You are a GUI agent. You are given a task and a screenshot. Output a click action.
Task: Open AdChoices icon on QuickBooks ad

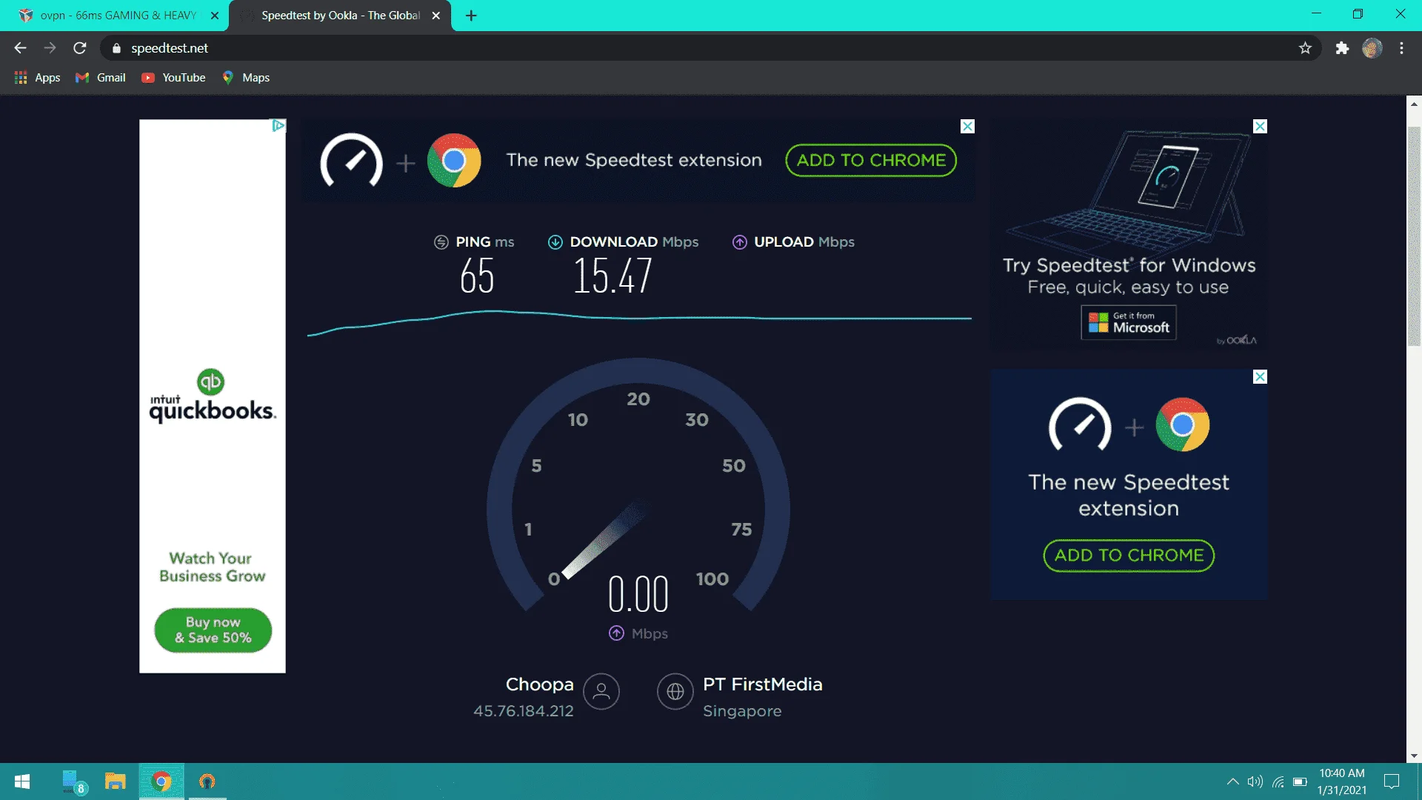pyautogui.click(x=278, y=126)
